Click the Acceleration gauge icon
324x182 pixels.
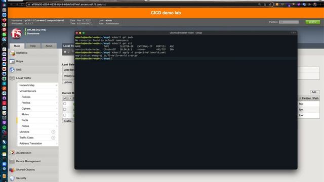12,153
